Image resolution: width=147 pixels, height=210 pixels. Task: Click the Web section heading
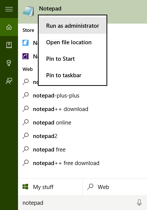point(28,69)
